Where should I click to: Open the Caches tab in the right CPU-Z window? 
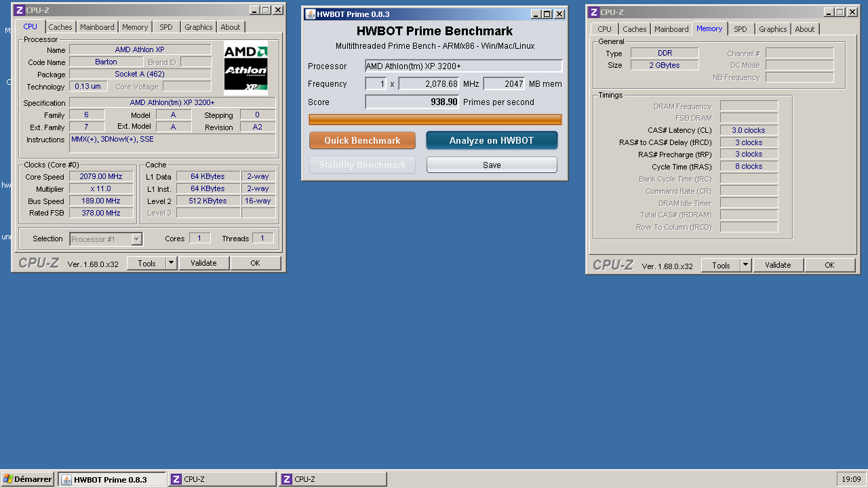pos(635,29)
